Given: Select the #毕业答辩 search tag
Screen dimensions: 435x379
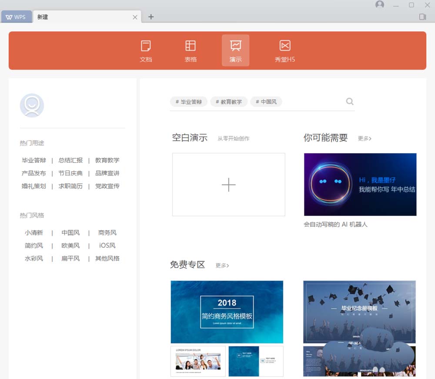Looking at the screenshot, I should tap(188, 101).
